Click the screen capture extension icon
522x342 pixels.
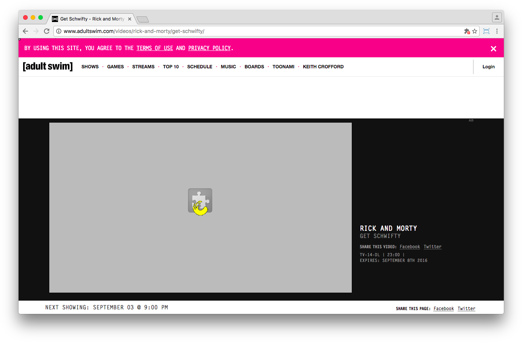point(486,31)
